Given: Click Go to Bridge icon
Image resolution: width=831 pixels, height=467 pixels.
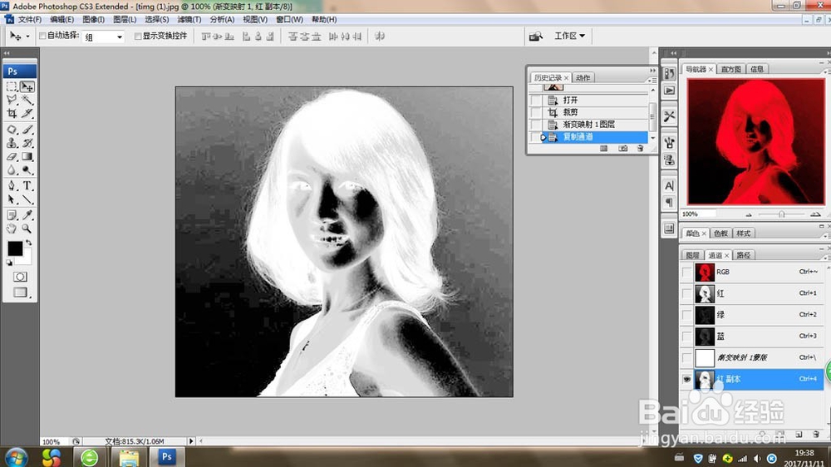Looking at the screenshot, I should point(536,36).
